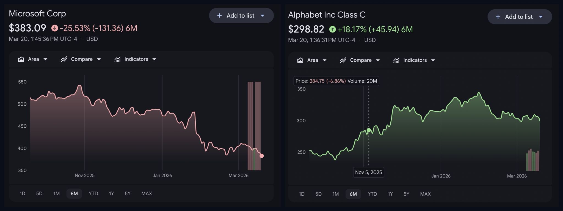Switch Alphabet chart to 5Y range
Viewport: 563px width, 211px height.
point(406,194)
